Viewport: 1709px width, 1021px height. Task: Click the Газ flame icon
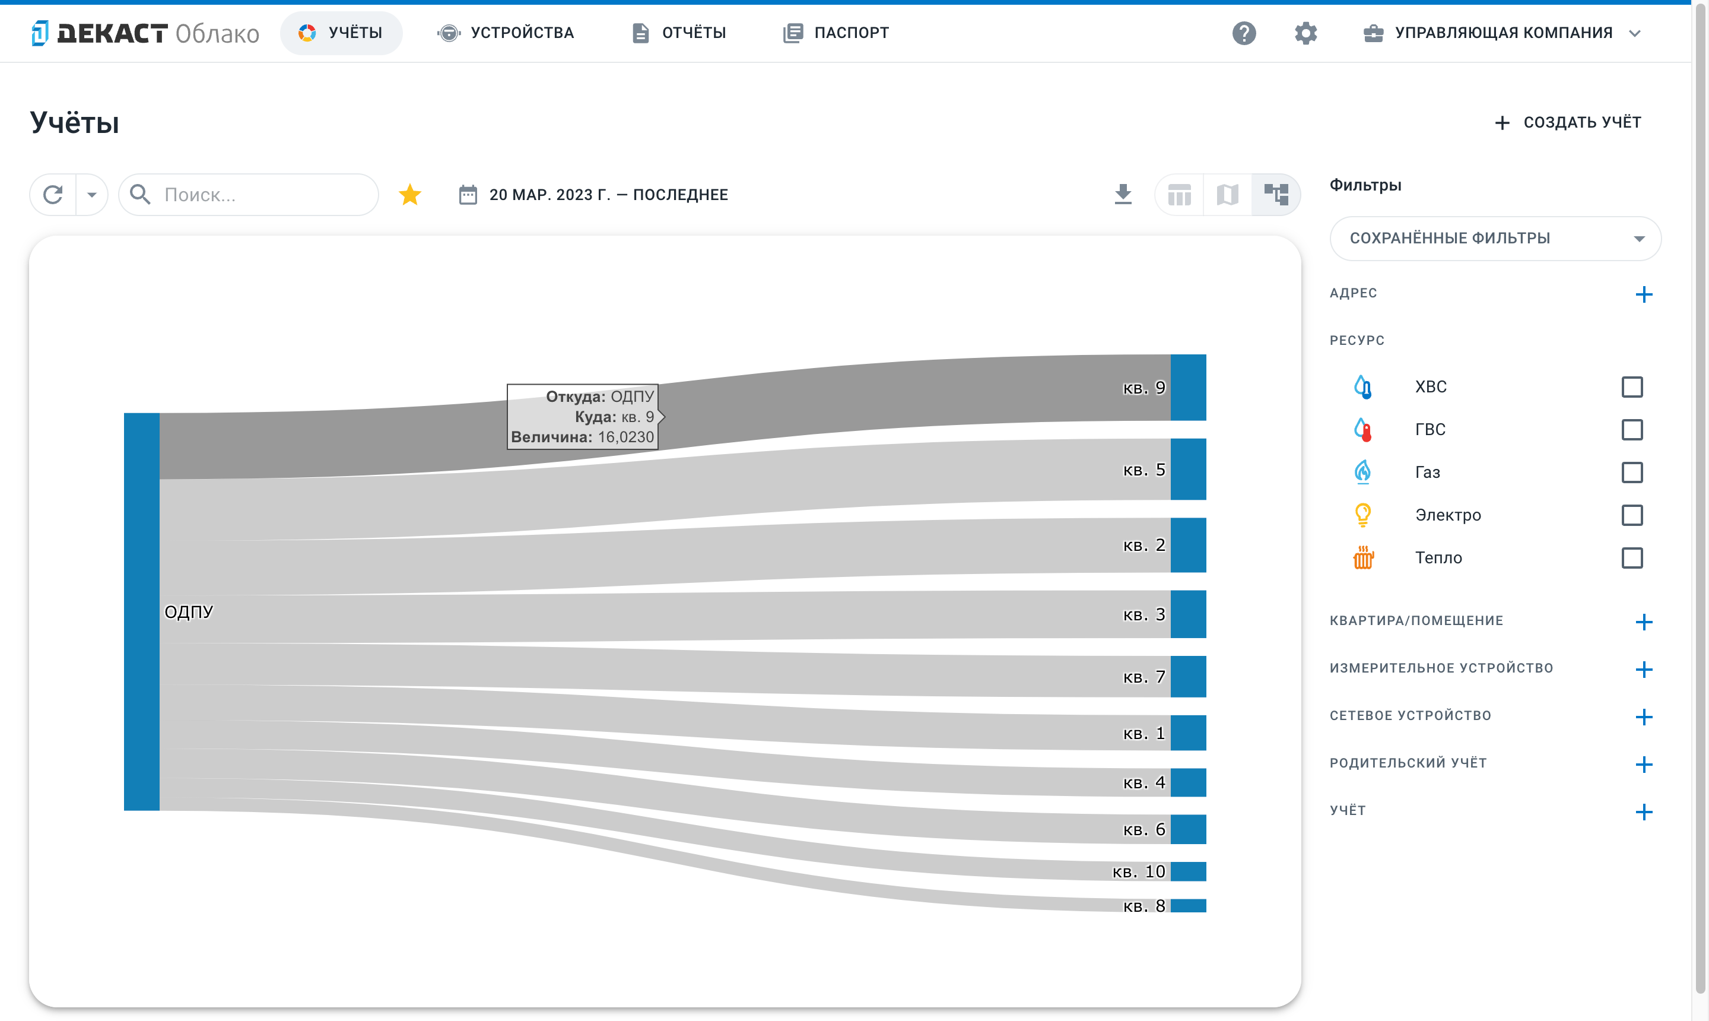click(x=1362, y=472)
